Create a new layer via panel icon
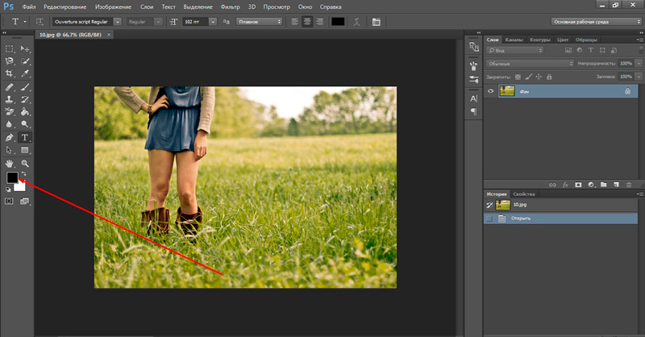Viewport: 645px width, 337px height. click(614, 184)
